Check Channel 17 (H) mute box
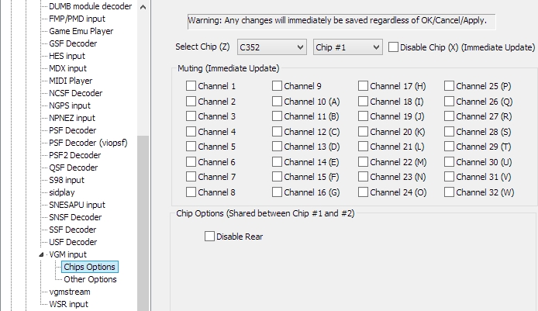The height and width of the screenshot is (311, 538). click(x=364, y=86)
